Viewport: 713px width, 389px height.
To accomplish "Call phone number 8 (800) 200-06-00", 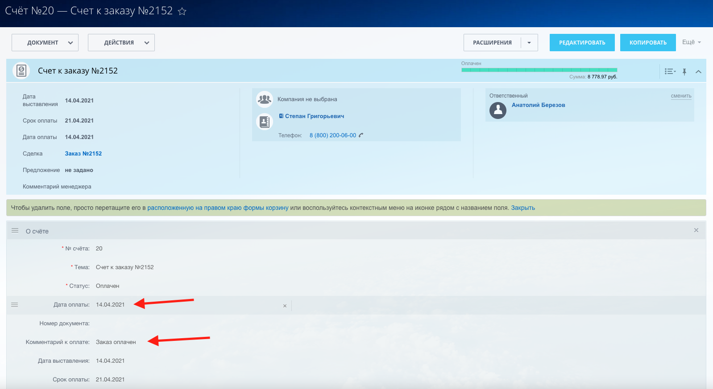I will pyautogui.click(x=333, y=135).
